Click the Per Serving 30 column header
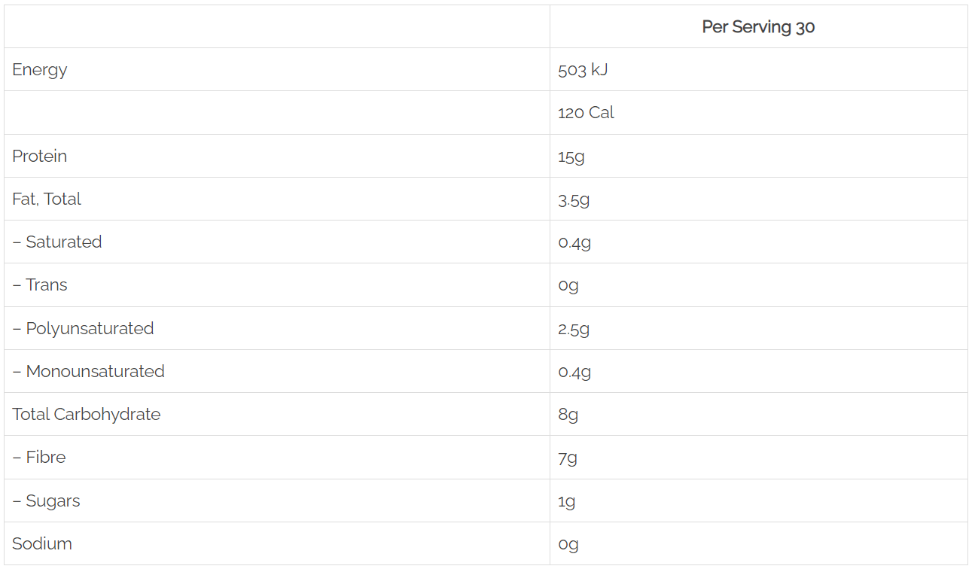Viewport: 972px width, 569px height. (758, 27)
